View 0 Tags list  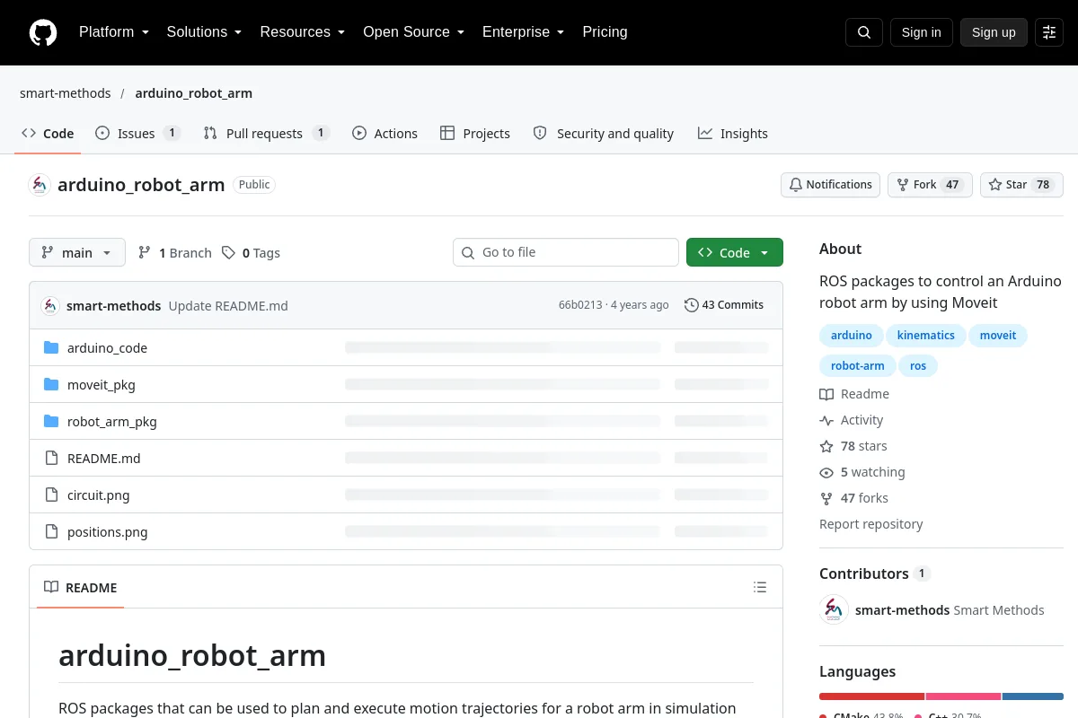[x=252, y=253]
